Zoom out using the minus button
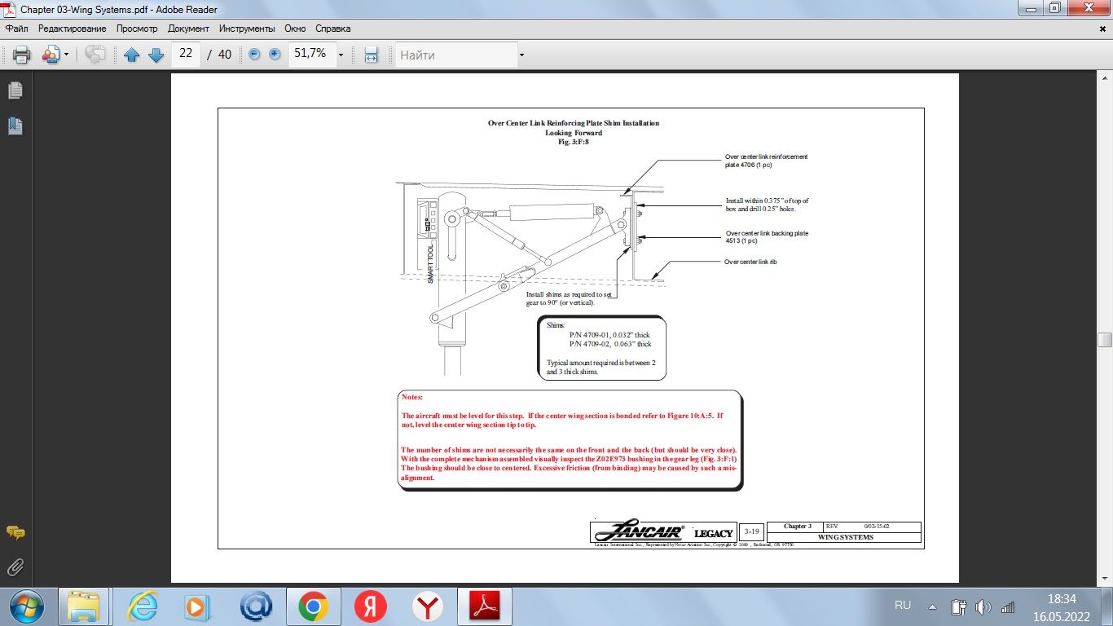The height and width of the screenshot is (626, 1113). pyautogui.click(x=254, y=55)
